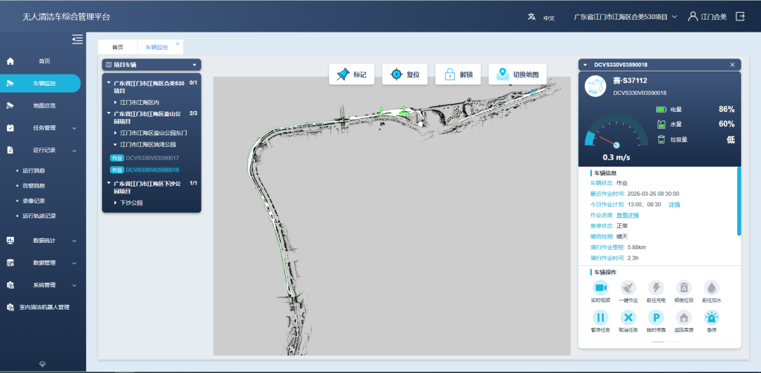Open the project selector dropdown in header
This screenshot has height=373, width=761.
[x=625, y=16]
